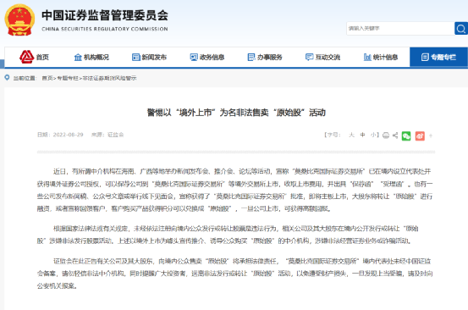Click the location pin icon in breadcrumb

tap(7, 78)
